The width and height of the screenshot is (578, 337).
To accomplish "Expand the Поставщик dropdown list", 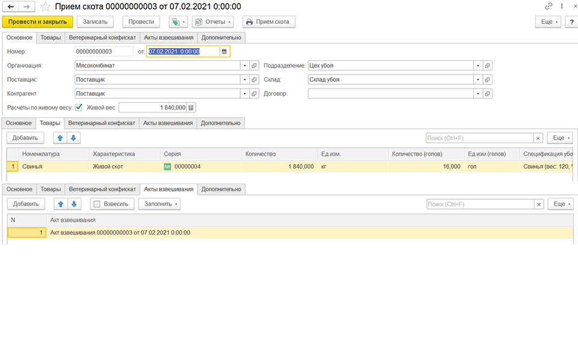I will [245, 79].
